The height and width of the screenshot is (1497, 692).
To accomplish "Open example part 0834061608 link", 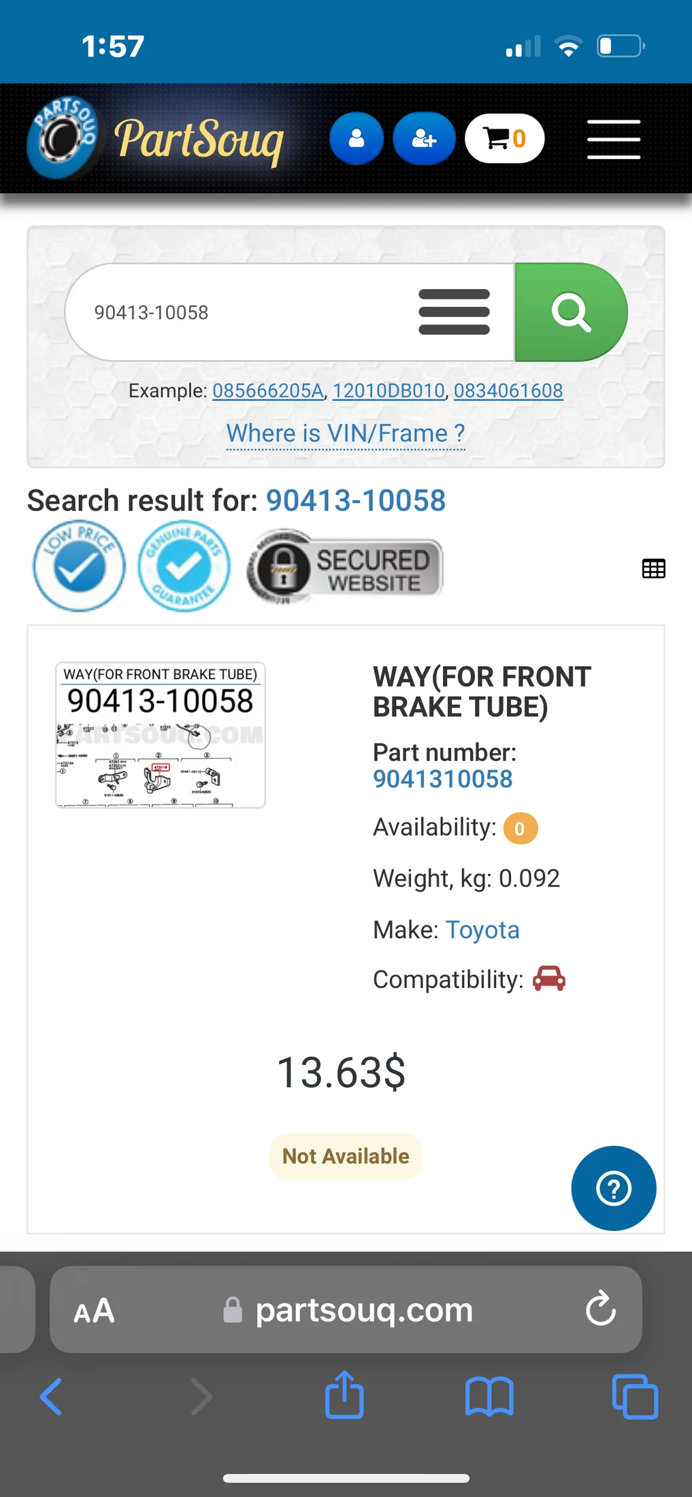I will click(x=508, y=391).
